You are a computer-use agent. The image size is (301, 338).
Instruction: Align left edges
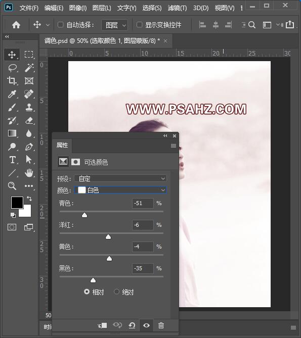tap(202, 25)
